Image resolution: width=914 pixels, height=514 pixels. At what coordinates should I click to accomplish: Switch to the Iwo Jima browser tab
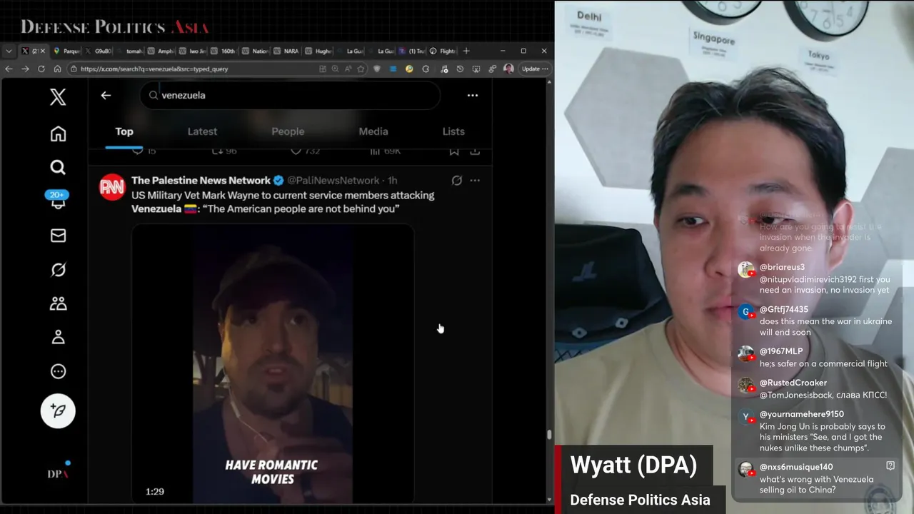coord(193,51)
